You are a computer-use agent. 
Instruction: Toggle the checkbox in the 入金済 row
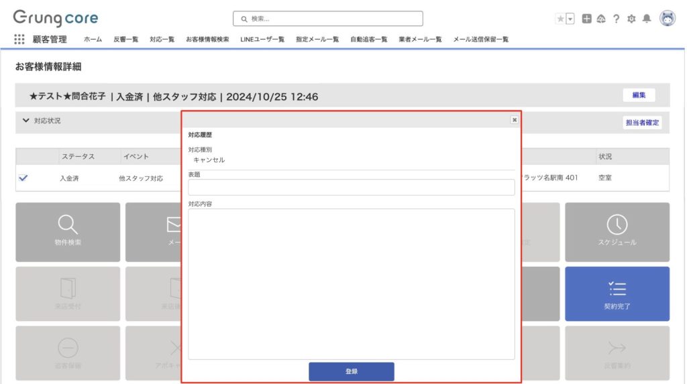[x=23, y=178]
